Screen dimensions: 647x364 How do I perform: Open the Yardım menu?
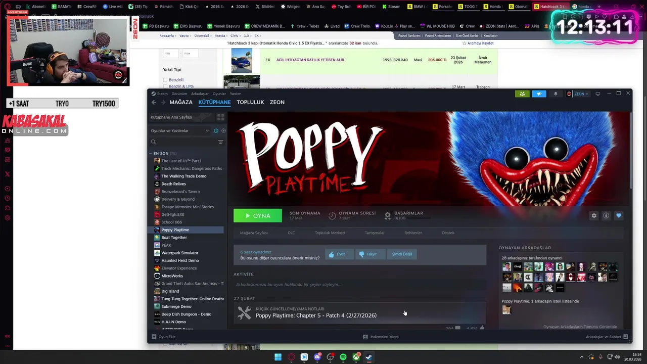[236, 94]
